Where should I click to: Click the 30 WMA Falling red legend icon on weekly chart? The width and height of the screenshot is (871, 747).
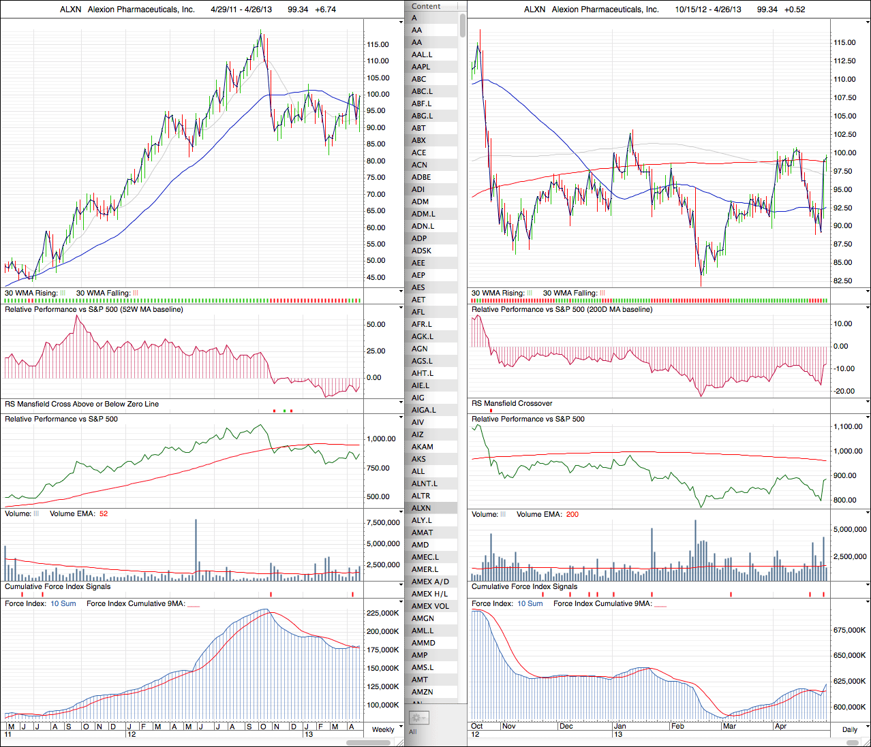(x=136, y=293)
